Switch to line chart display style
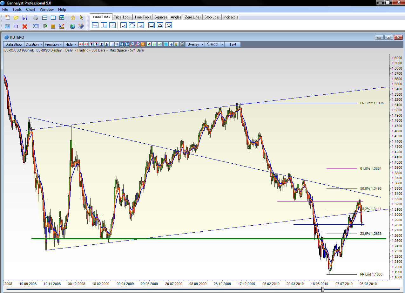405x293 pixels. tap(160, 44)
